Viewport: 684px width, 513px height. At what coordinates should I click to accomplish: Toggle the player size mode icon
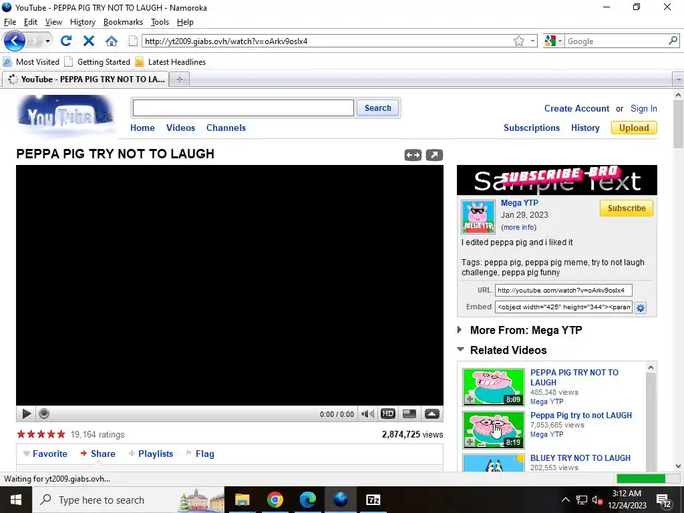coord(409,413)
